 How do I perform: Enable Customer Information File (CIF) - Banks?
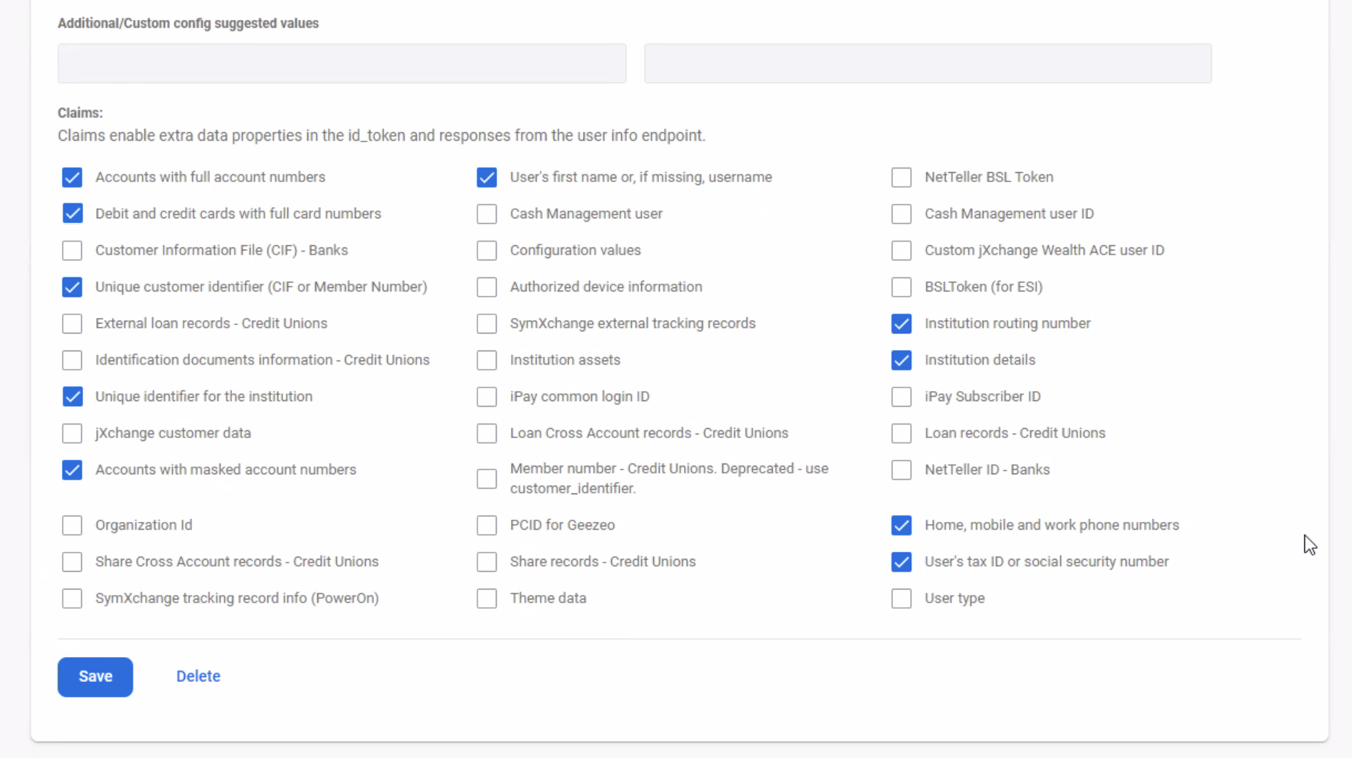(x=72, y=250)
